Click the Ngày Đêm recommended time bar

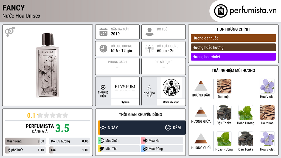click(x=142, y=128)
